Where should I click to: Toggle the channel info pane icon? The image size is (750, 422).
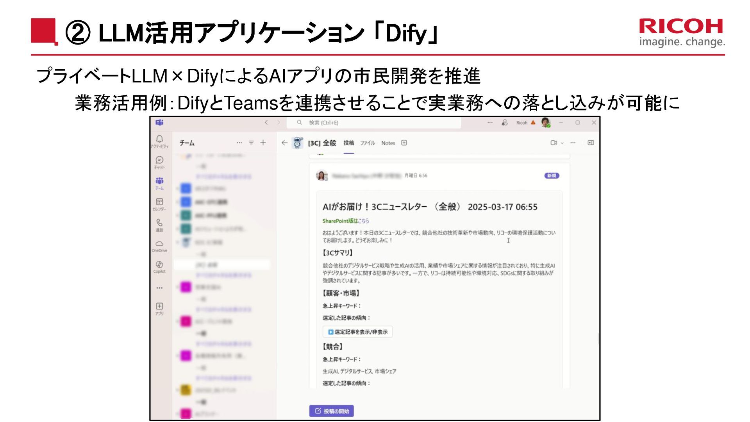coord(591,143)
